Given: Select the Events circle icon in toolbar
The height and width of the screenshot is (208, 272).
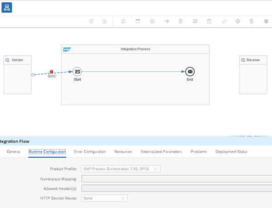Looking at the screenshot, I should pyautogui.click(x=152, y=21).
